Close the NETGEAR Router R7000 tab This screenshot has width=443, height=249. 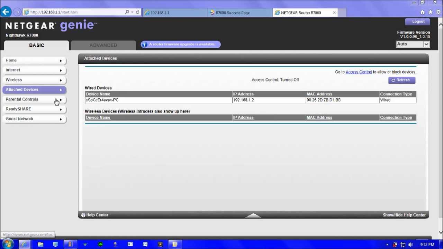334,13
